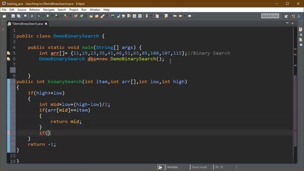Click the New Java Class icon

point(82,16)
